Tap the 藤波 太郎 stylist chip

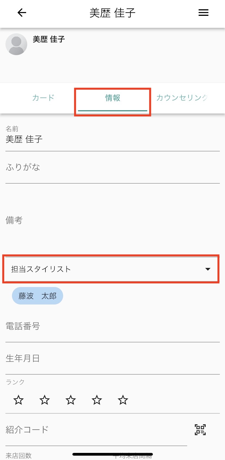click(x=38, y=296)
